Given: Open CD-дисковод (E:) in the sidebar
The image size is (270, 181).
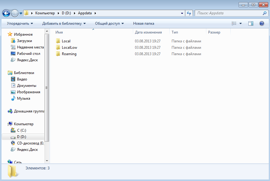Looking at the screenshot, I should [x=30, y=143].
